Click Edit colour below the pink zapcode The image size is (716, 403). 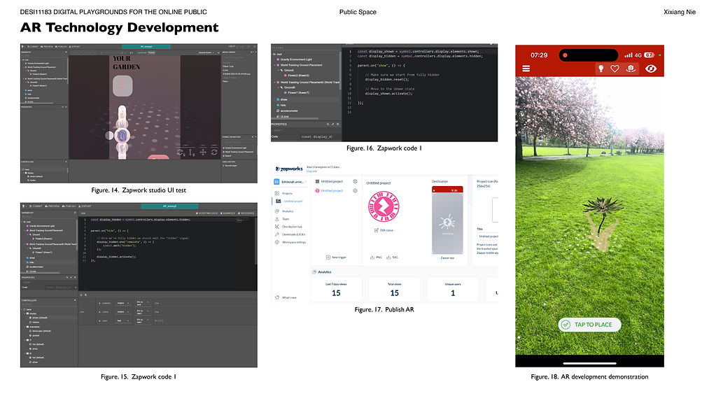(384, 230)
